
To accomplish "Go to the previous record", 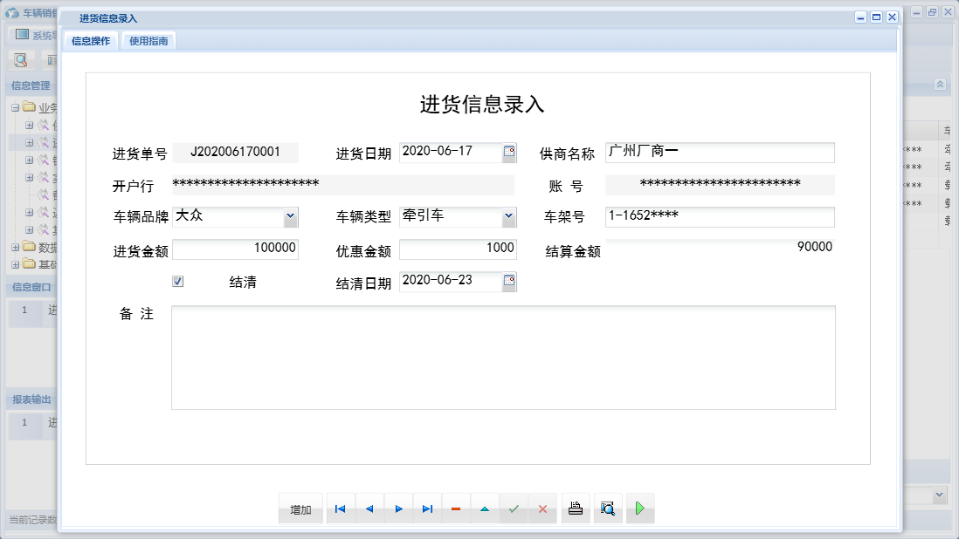I will coord(369,508).
